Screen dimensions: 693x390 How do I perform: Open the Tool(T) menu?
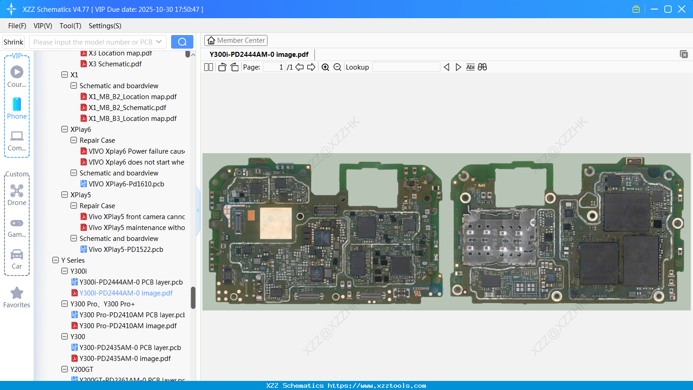click(70, 26)
